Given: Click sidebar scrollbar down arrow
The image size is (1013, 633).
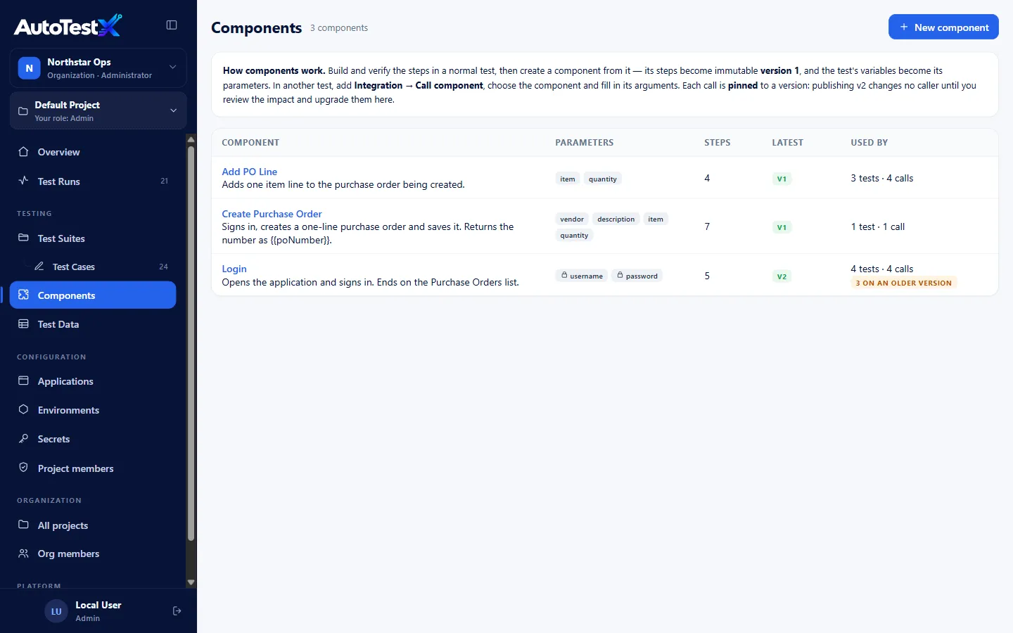Looking at the screenshot, I should [x=191, y=582].
